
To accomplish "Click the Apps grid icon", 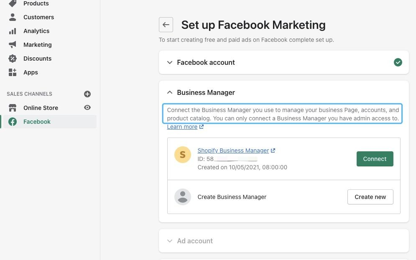I will pyautogui.click(x=13, y=72).
